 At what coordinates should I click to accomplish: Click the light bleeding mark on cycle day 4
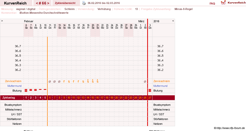coord(40,90)
